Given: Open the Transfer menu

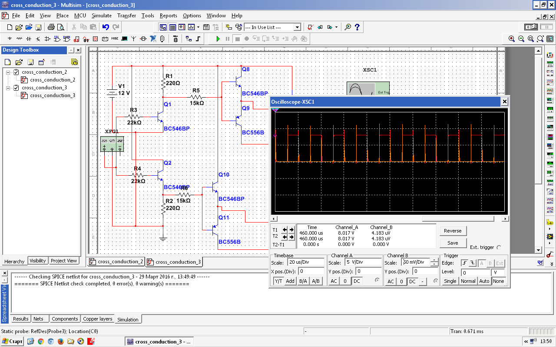Looking at the screenshot, I should pyautogui.click(x=126, y=16).
